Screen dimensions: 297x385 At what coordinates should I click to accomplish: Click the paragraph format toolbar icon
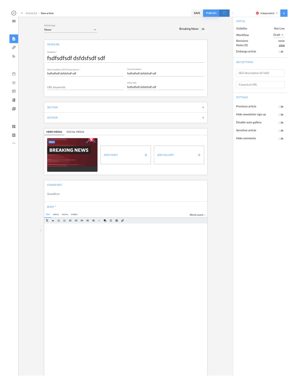pos(47,221)
